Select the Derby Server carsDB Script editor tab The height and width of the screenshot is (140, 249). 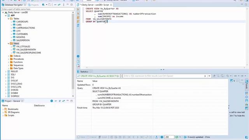[x=95, y=5]
